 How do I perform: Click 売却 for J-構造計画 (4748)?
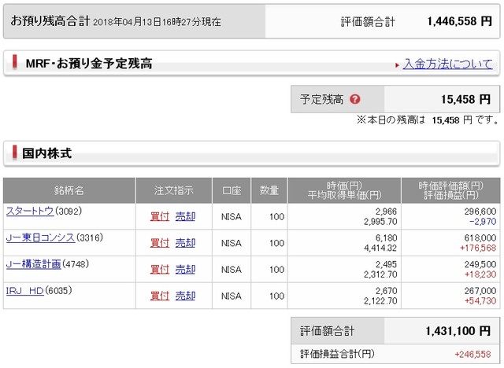point(185,270)
